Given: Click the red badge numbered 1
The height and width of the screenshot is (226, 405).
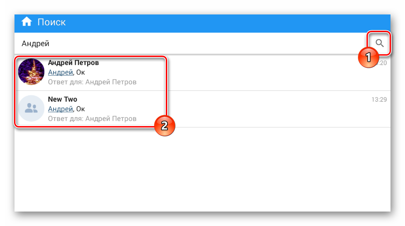Looking at the screenshot, I should [368, 57].
